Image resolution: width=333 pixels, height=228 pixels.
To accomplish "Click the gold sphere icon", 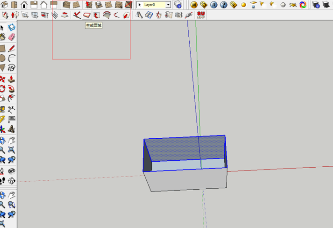I will tap(243, 5).
